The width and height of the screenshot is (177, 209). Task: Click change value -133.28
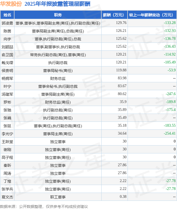click(170, 23)
